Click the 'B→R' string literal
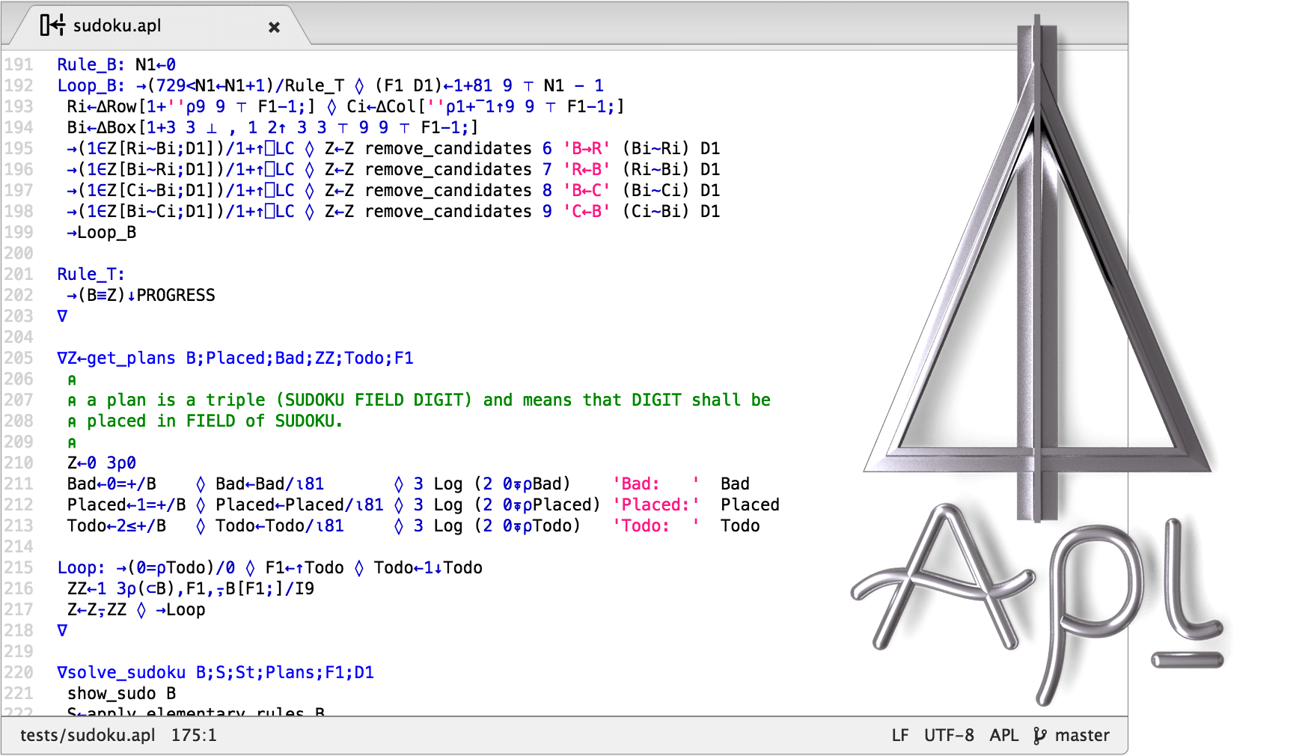Image resolution: width=1311 pixels, height=756 pixels. pos(587,148)
